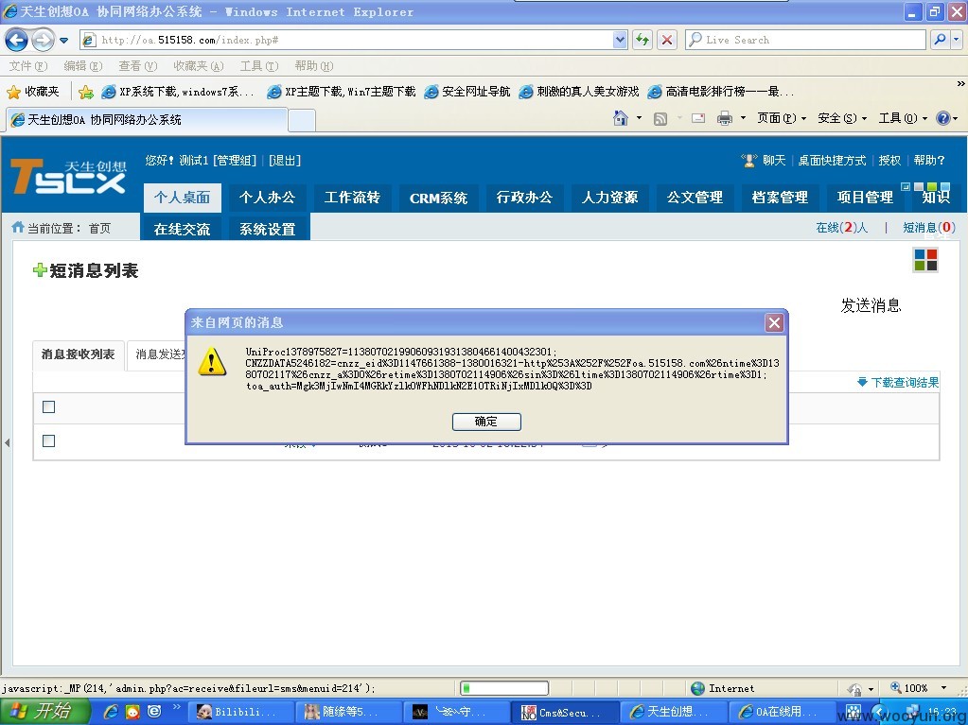Screen dimensions: 968x725
Task: Click the Print printer icon
Action: (x=724, y=118)
